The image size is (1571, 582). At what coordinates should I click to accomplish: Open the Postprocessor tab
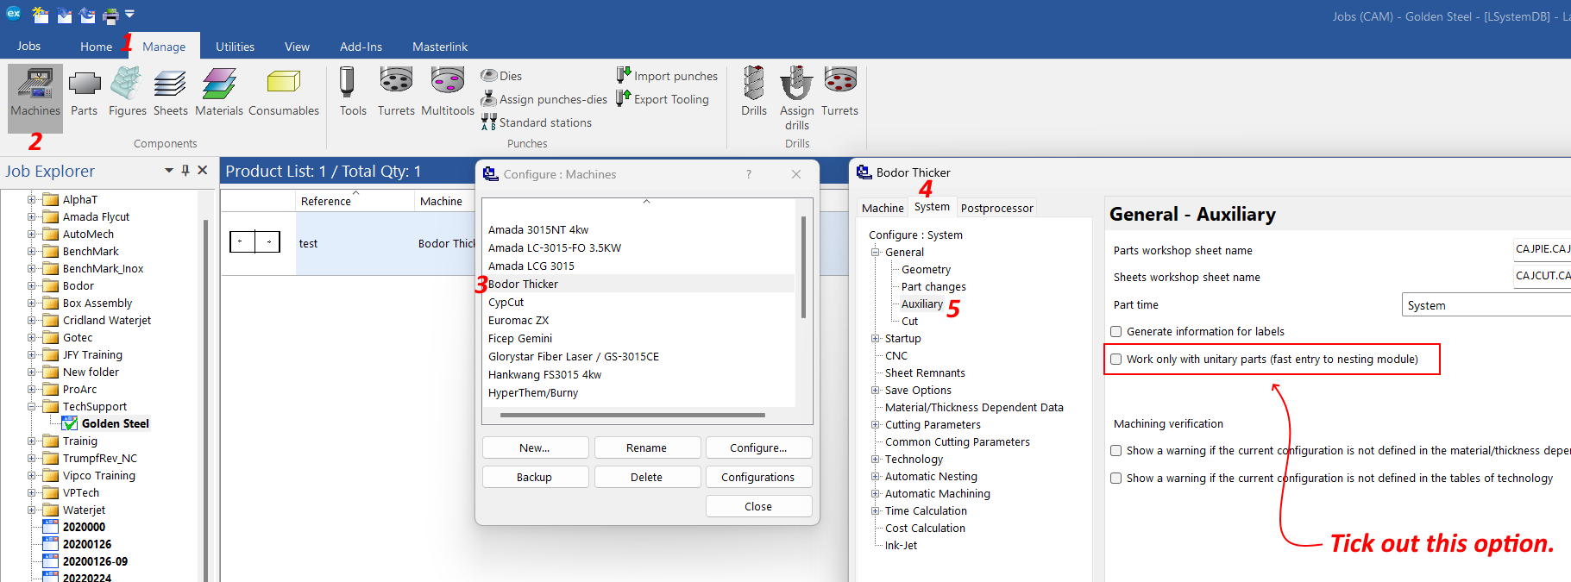tap(996, 208)
